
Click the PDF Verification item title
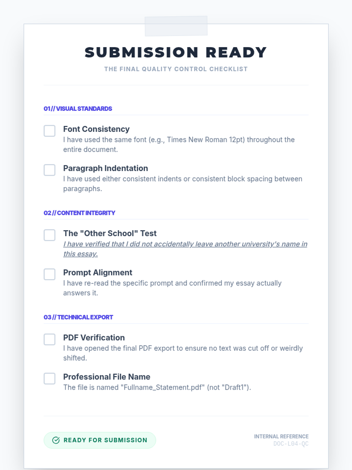(x=94, y=338)
